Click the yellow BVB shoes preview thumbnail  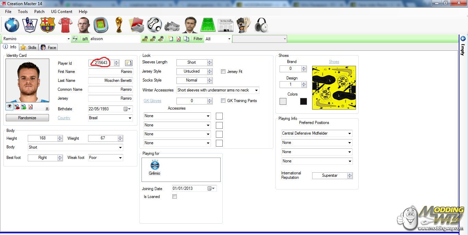pos(334,88)
